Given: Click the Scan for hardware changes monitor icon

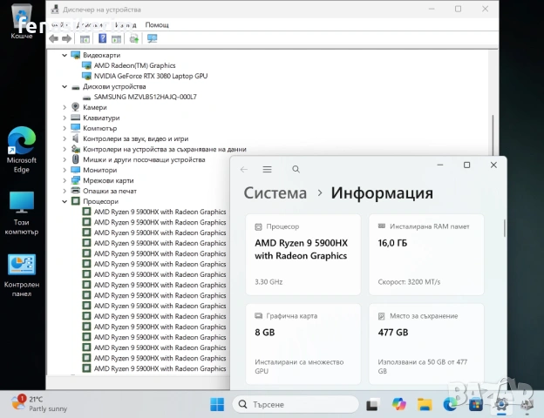Looking at the screenshot, I should click(x=152, y=38).
